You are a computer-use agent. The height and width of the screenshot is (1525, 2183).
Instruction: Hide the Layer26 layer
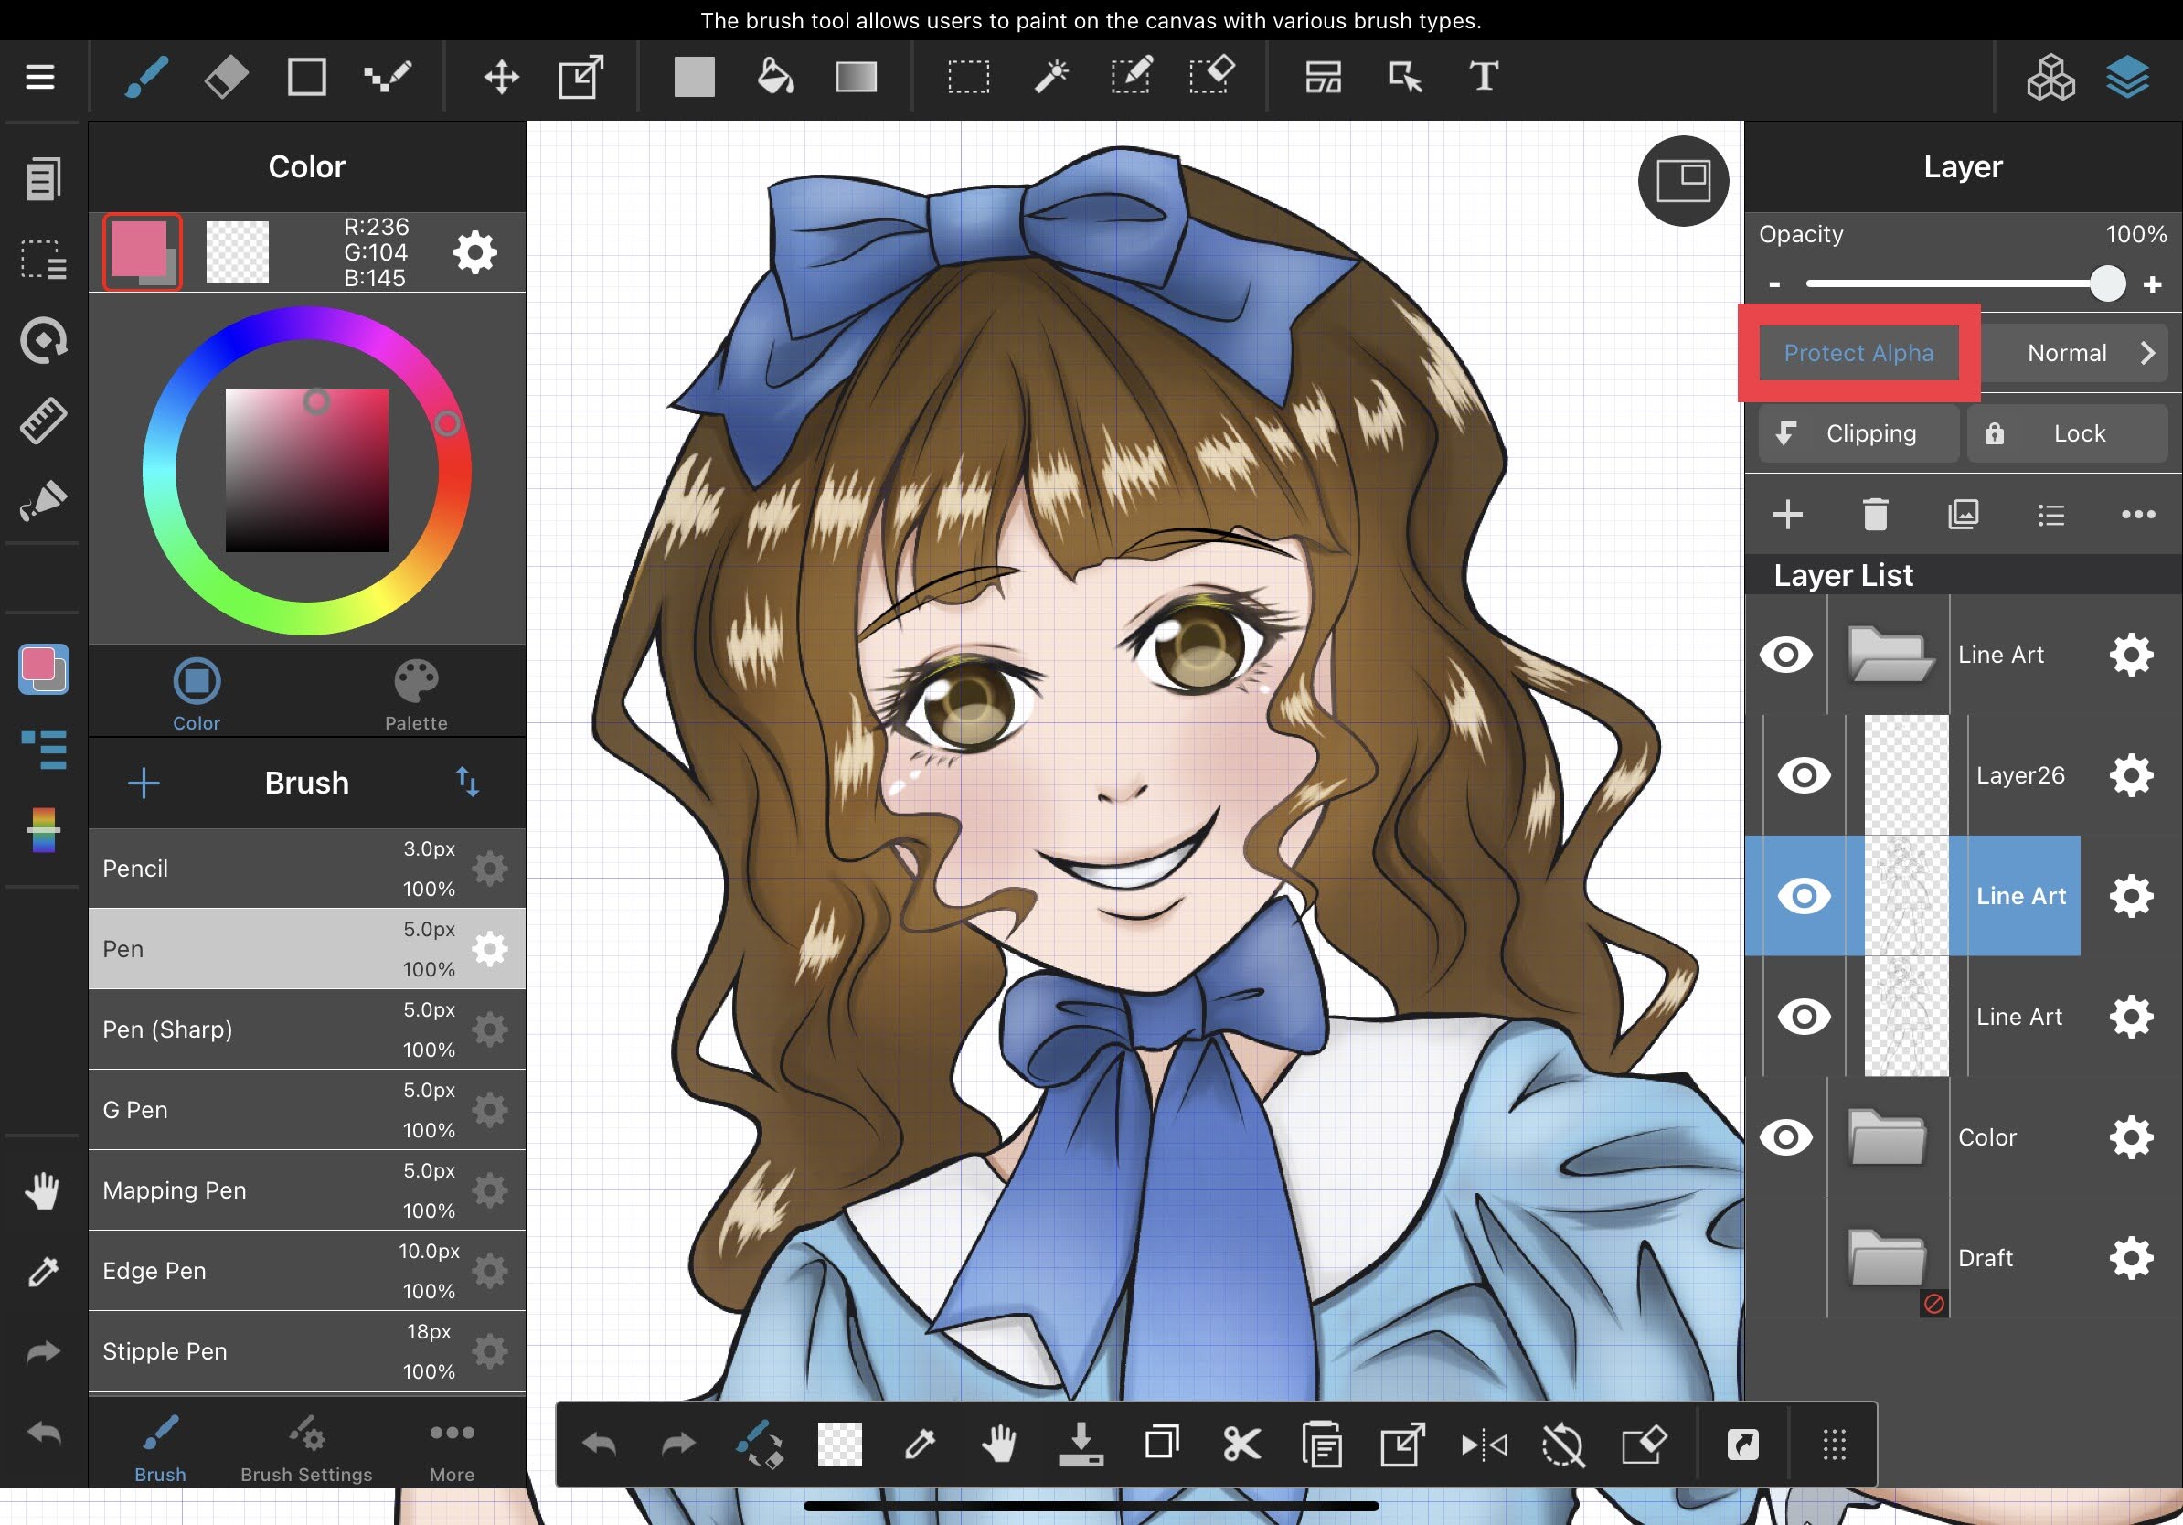tap(1804, 775)
